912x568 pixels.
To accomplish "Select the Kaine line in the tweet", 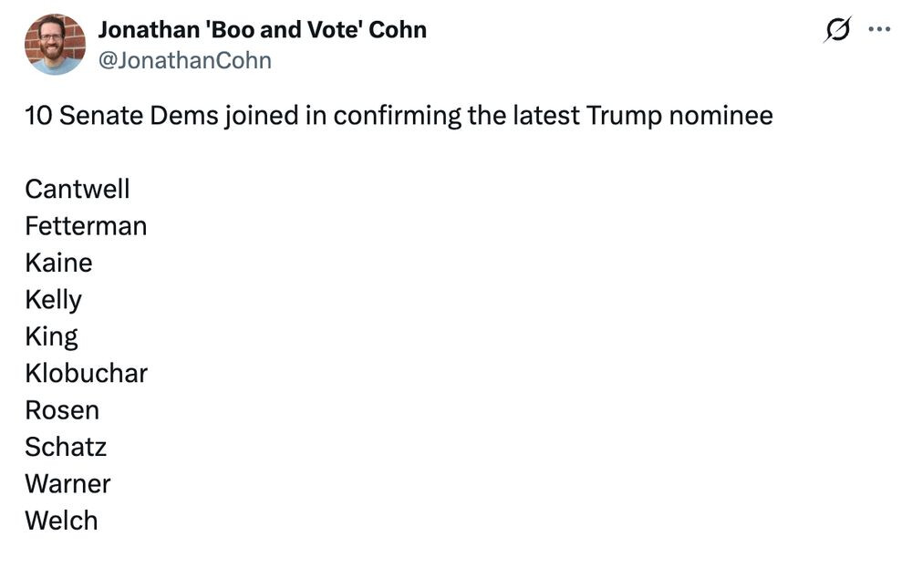I will pyautogui.click(x=58, y=263).
